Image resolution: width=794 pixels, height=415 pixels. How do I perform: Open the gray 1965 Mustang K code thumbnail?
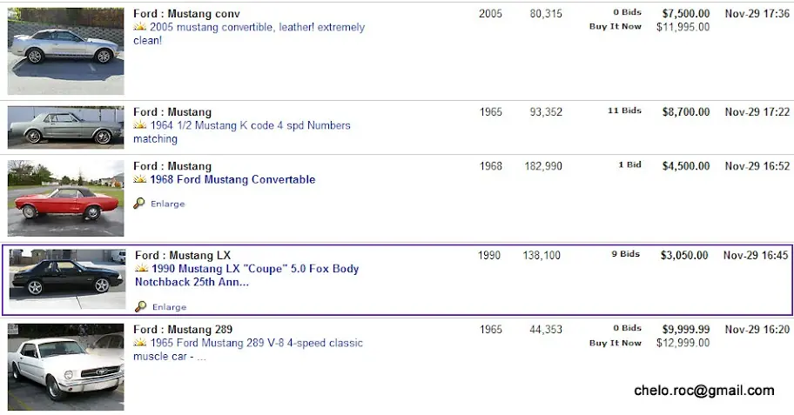66,127
